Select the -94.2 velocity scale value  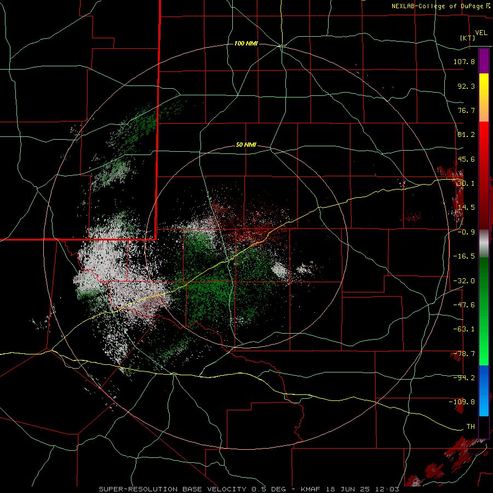pyautogui.click(x=464, y=378)
